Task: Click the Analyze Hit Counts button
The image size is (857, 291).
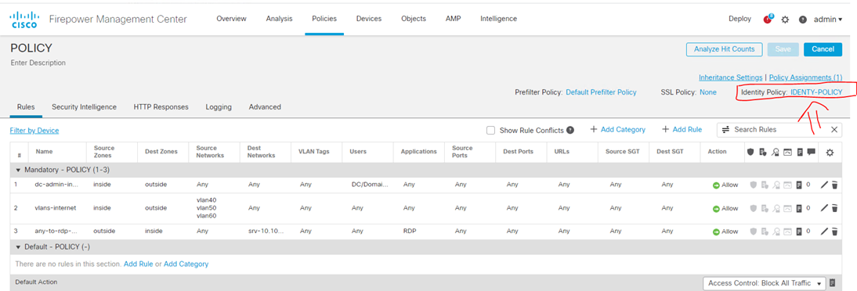Action: [724, 49]
